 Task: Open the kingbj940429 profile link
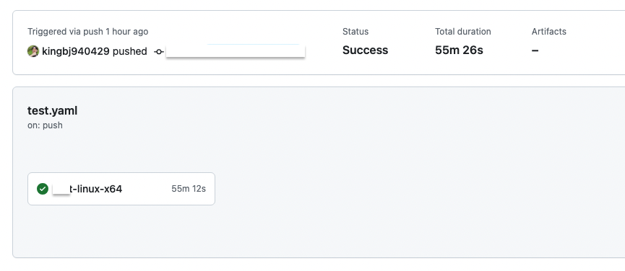(x=75, y=51)
